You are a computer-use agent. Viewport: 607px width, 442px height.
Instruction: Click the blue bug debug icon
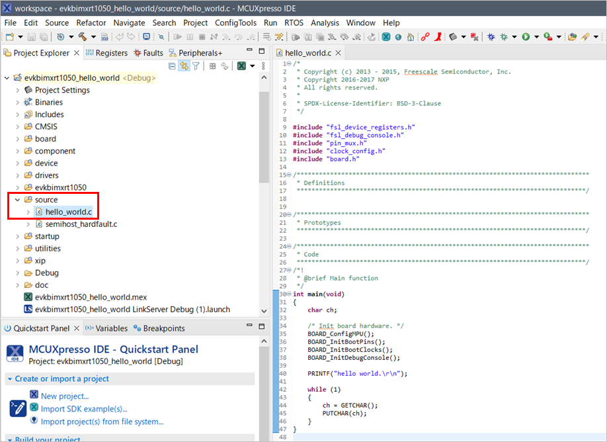[491, 37]
